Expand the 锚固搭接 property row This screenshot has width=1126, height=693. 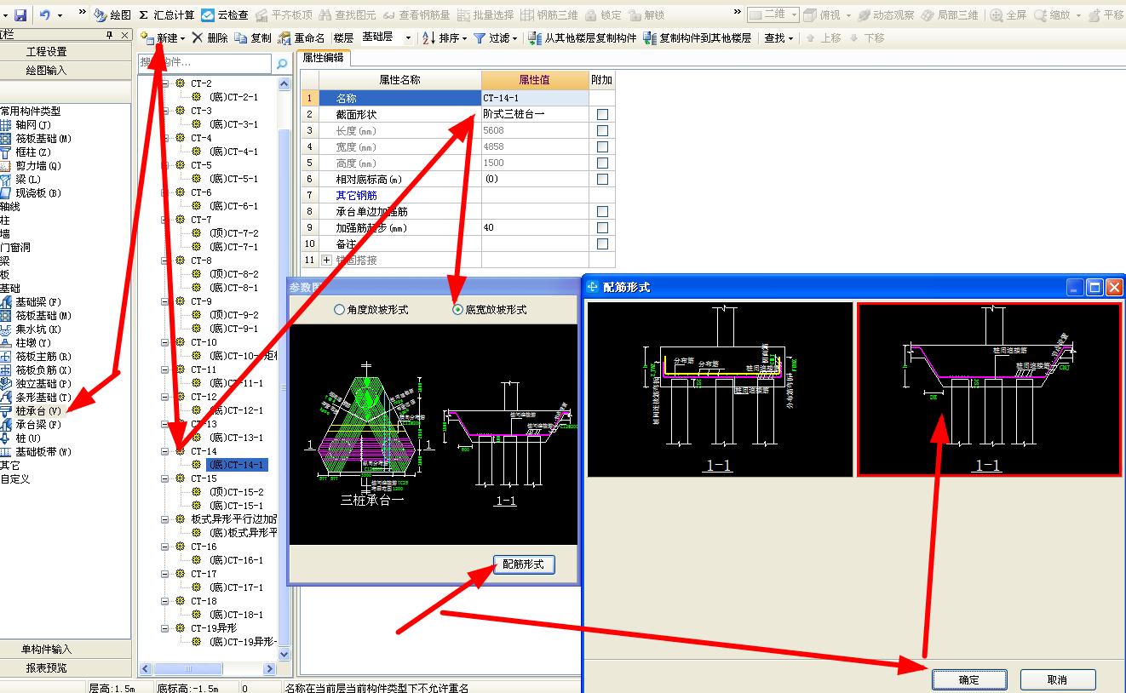point(326,260)
